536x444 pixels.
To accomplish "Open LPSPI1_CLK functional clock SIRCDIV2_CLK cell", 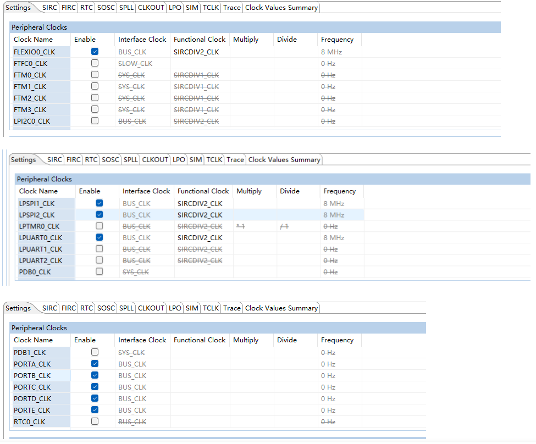I will [204, 204].
